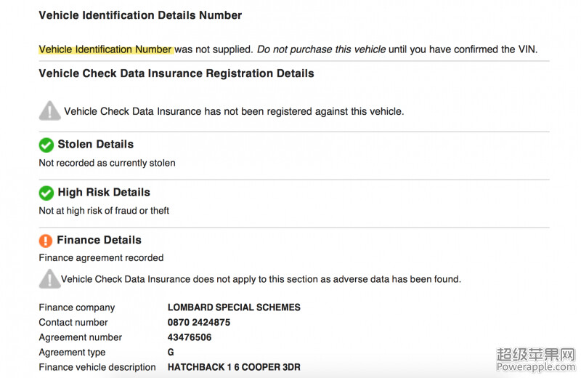Click 'Not recorded as currently stolen' text

coord(107,163)
